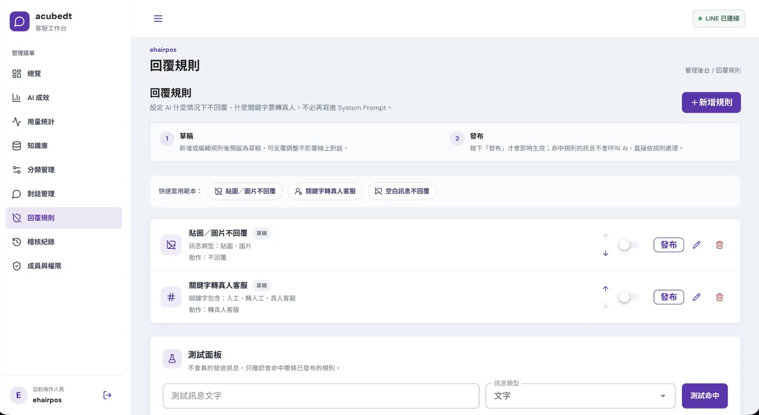
Task: Focus the 測試訊息文字 input field
Action: tap(321, 395)
